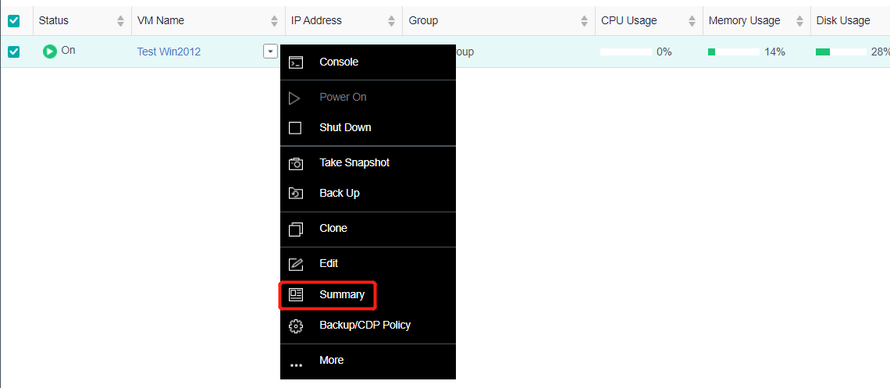Sort by CPU Usage column arrows
Viewport: 890px width, 388px height.
[692, 21]
